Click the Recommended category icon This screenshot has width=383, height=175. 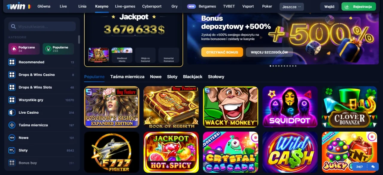[x=12, y=62]
